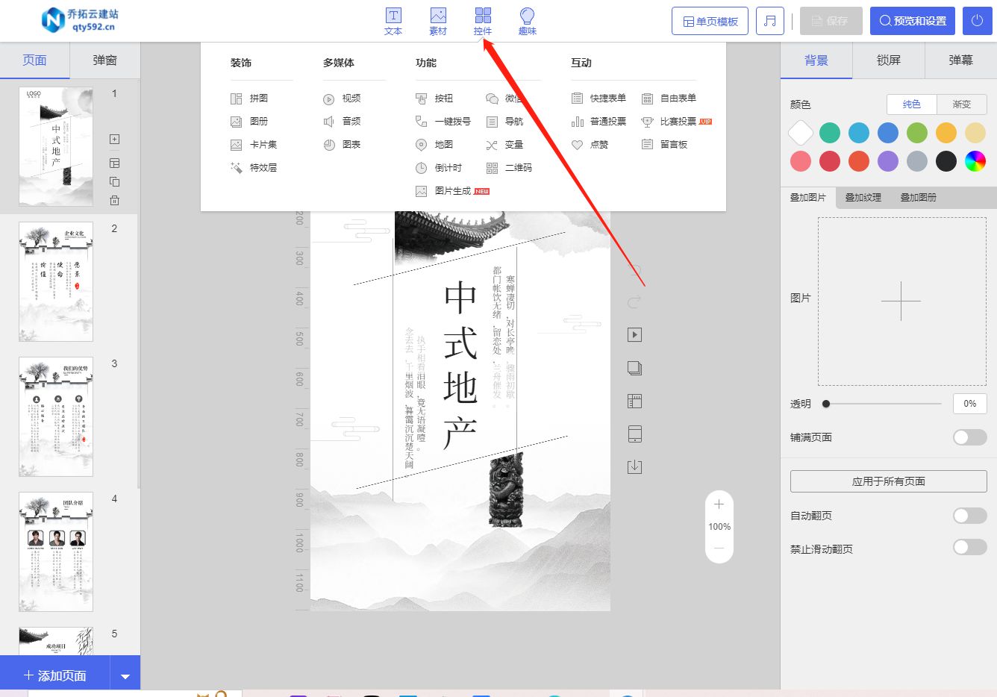997x697 pixels.
Task: Select 图片生成 image generation
Action: (x=452, y=191)
